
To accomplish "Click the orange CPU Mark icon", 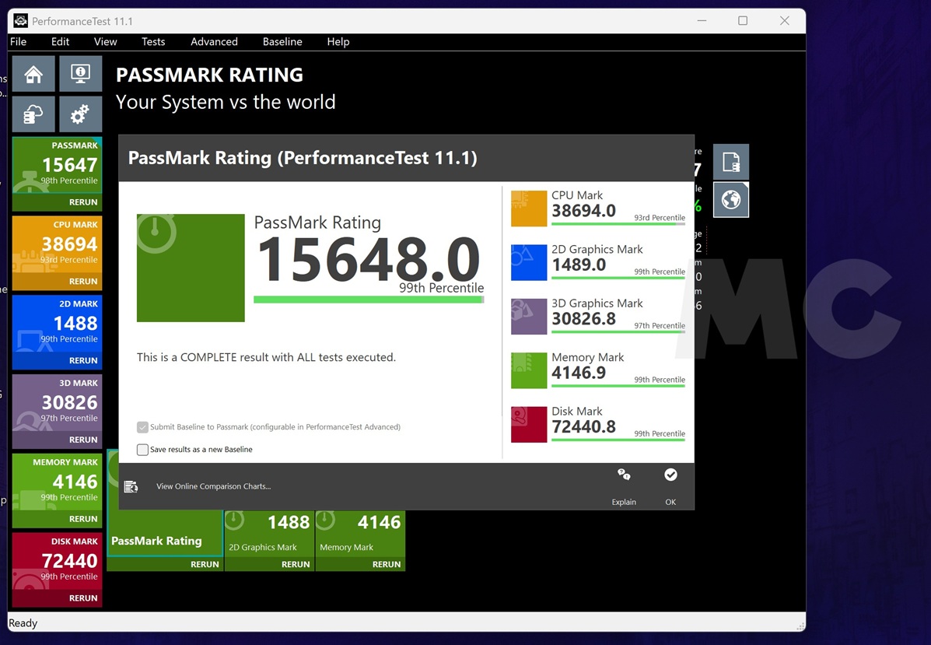I will click(x=529, y=209).
